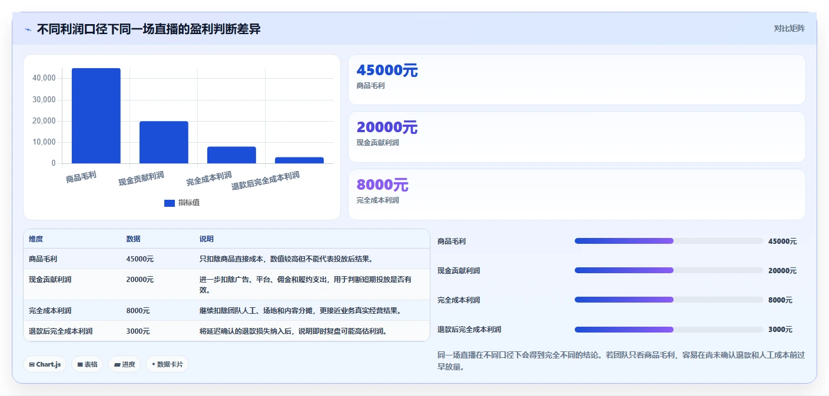The image size is (829, 396).
Task: Click the 3000元 cell in table
Action: point(138,331)
